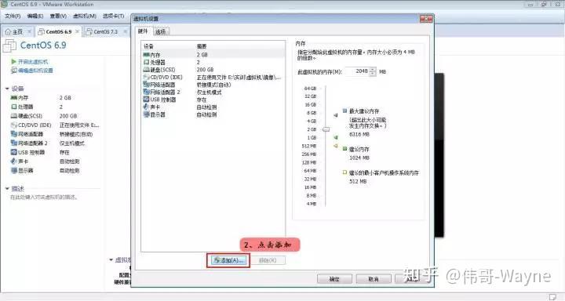Image resolution: width=565 pixels, height=301 pixels.
Task: Increase memory with spinner up arrow
Action: pos(373,69)
